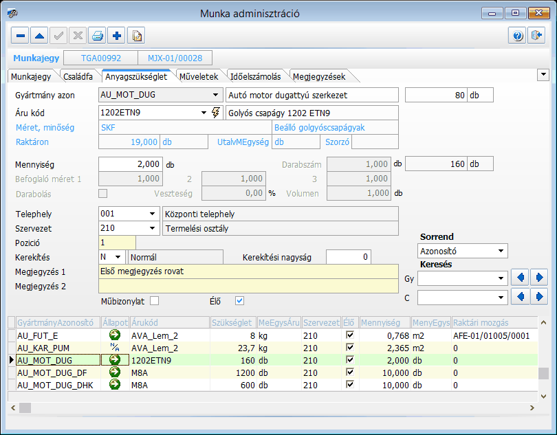Click the Gy search right arrow button
The width and height of the screenshot is (557, 435).
(x=539, y=278)
